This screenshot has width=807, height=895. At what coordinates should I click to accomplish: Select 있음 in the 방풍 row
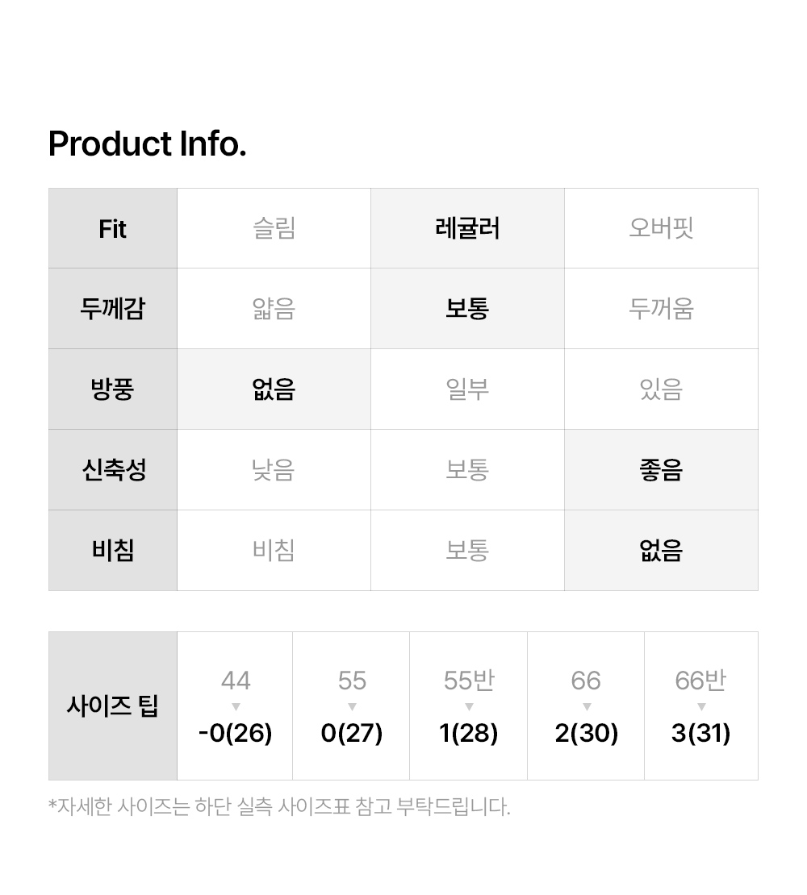tap(661, 389)
